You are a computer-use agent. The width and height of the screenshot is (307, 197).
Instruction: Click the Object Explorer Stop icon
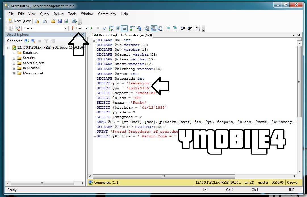pos(40,41)
